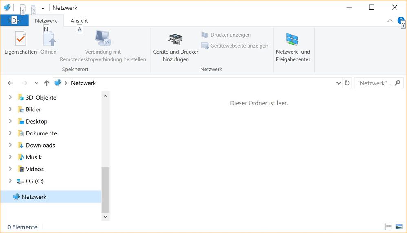The height and width of the screenshot is (233, 407).
Task: Switch to large thumbnails view
Action: tap(398, 227)
